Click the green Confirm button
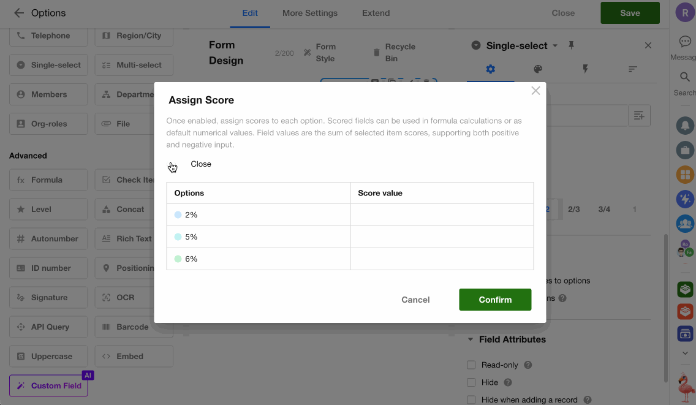 pos(495,300)
